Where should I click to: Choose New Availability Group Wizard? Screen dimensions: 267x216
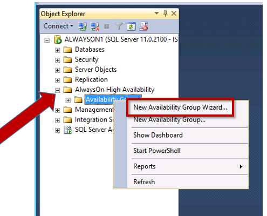(x=180, y=107)
